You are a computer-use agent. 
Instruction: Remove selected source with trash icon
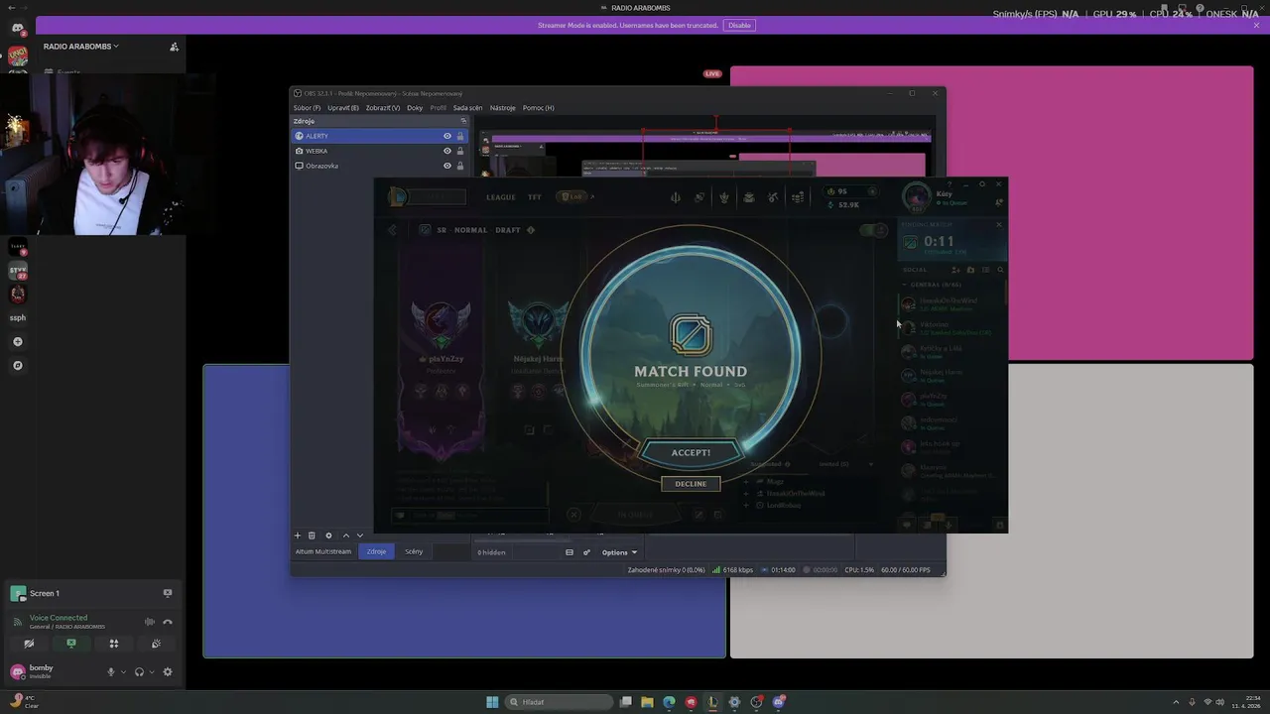[312, 535]
